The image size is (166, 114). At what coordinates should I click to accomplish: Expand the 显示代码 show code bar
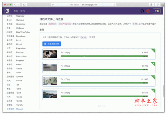[x=100, y=106]
